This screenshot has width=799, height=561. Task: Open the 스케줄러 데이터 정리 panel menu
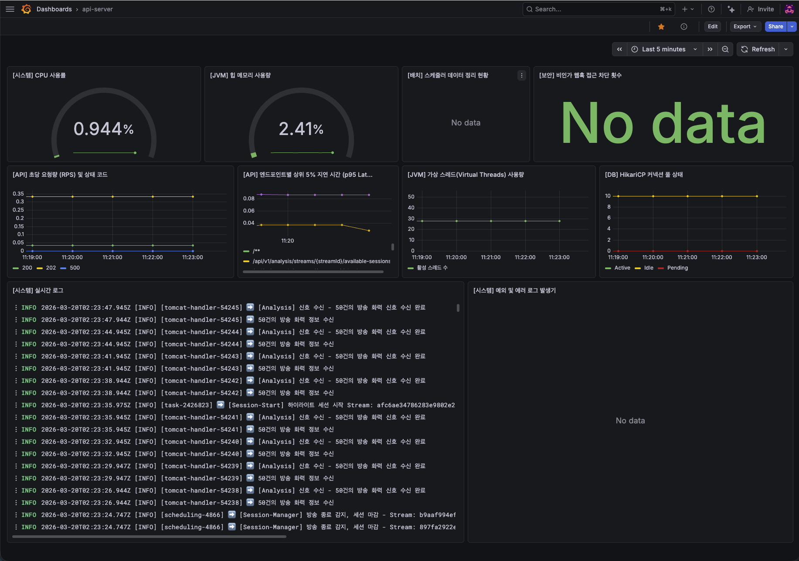click(522, 75)
